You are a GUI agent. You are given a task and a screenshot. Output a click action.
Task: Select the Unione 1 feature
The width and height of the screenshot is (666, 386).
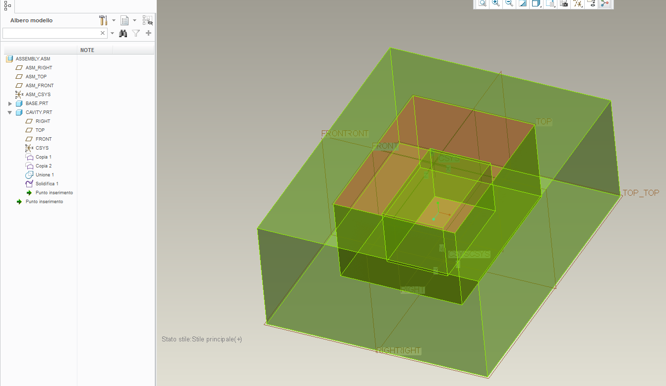45,175
